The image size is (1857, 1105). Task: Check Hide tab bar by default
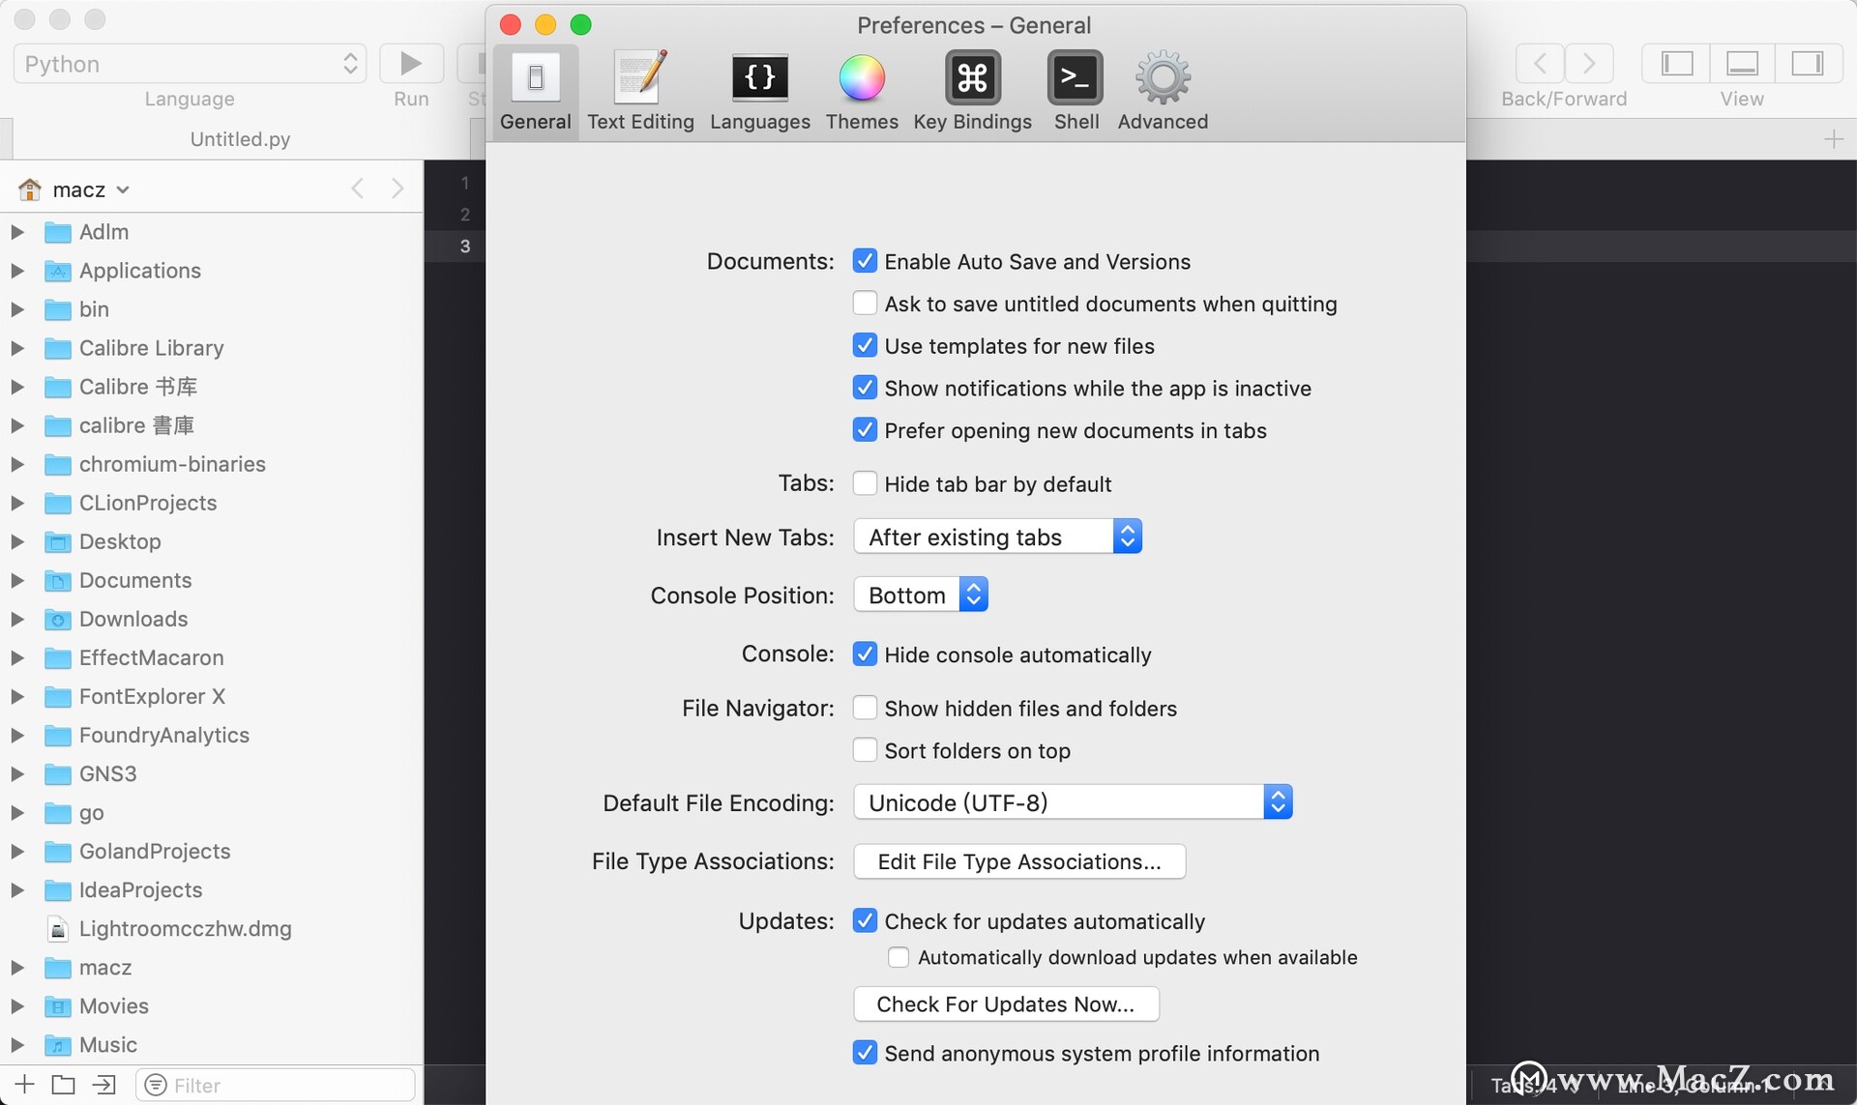pyautogui.click(x=865, y=483)
